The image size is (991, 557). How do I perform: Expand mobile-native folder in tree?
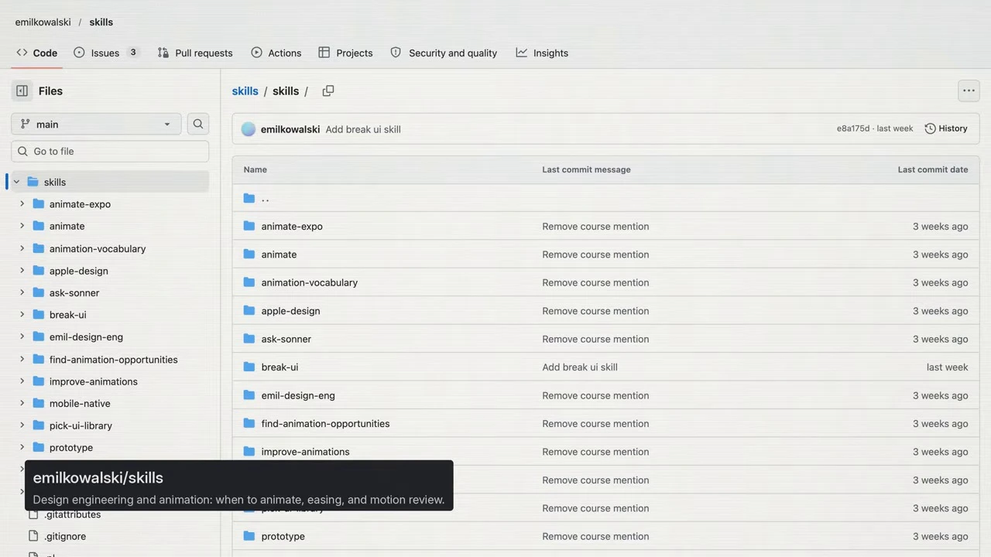22,403
